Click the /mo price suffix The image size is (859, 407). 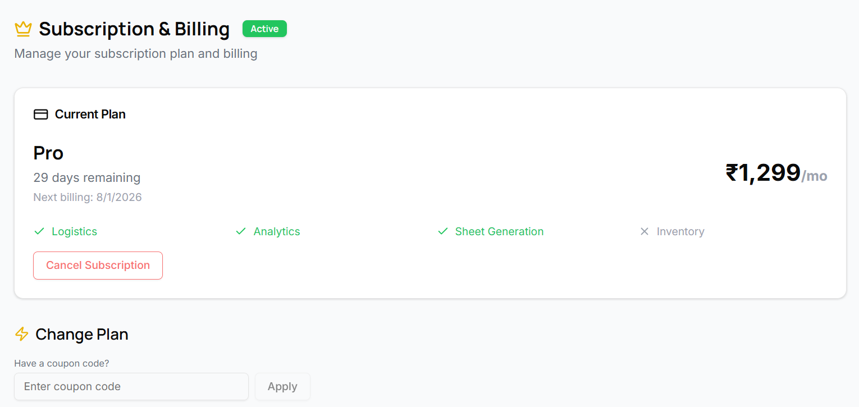tap(814, 176)
